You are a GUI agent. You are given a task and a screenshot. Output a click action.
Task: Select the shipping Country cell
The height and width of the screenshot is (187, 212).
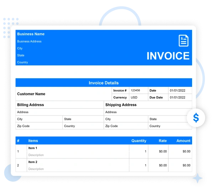click(170, 126)
